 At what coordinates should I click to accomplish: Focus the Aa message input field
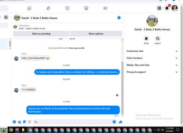(x=73, y=122)
